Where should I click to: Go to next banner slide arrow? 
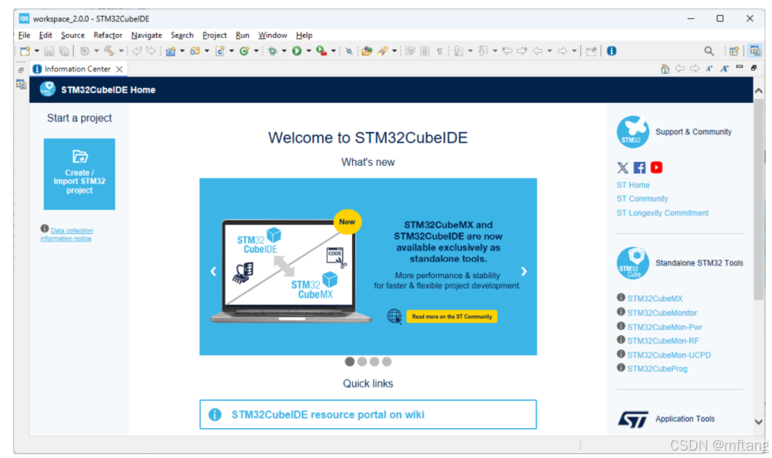click(x=524, y=271)
